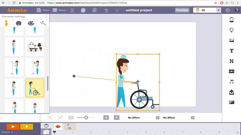The width and height of the screenshot is (241, 135).
Task: Click the camera icon in timeline
Action: point(46,132)
